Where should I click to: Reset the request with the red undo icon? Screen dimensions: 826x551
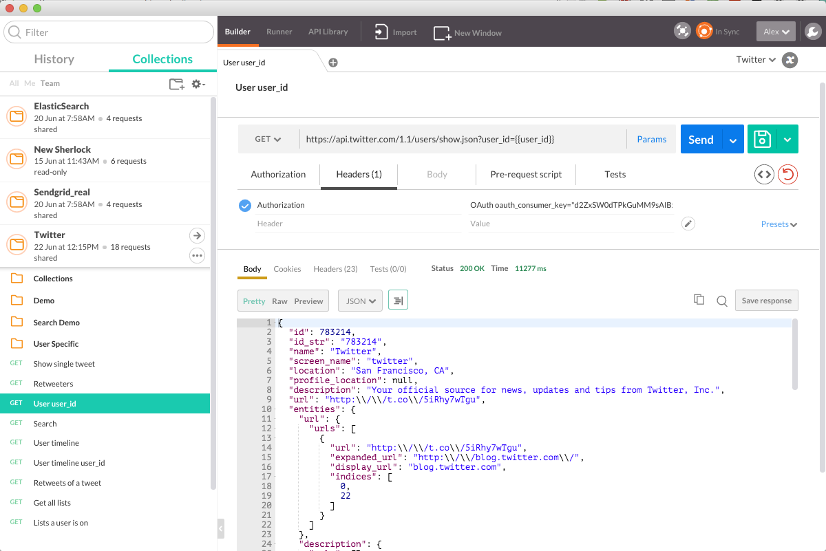[x=787, y=175]
